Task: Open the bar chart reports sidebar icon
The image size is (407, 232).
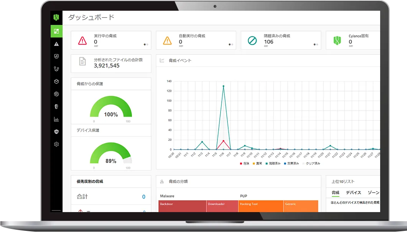Action: [x=56, y=119]
